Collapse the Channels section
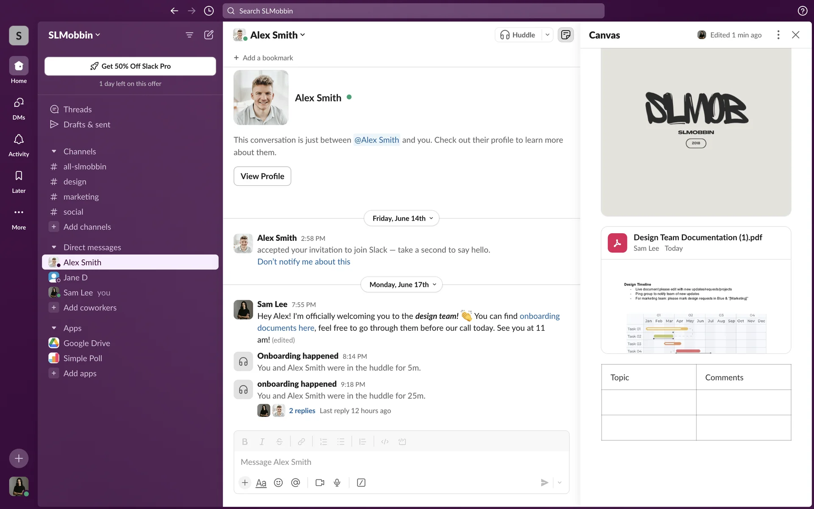The width and height of the screenshot is (814, 509). 54,151
